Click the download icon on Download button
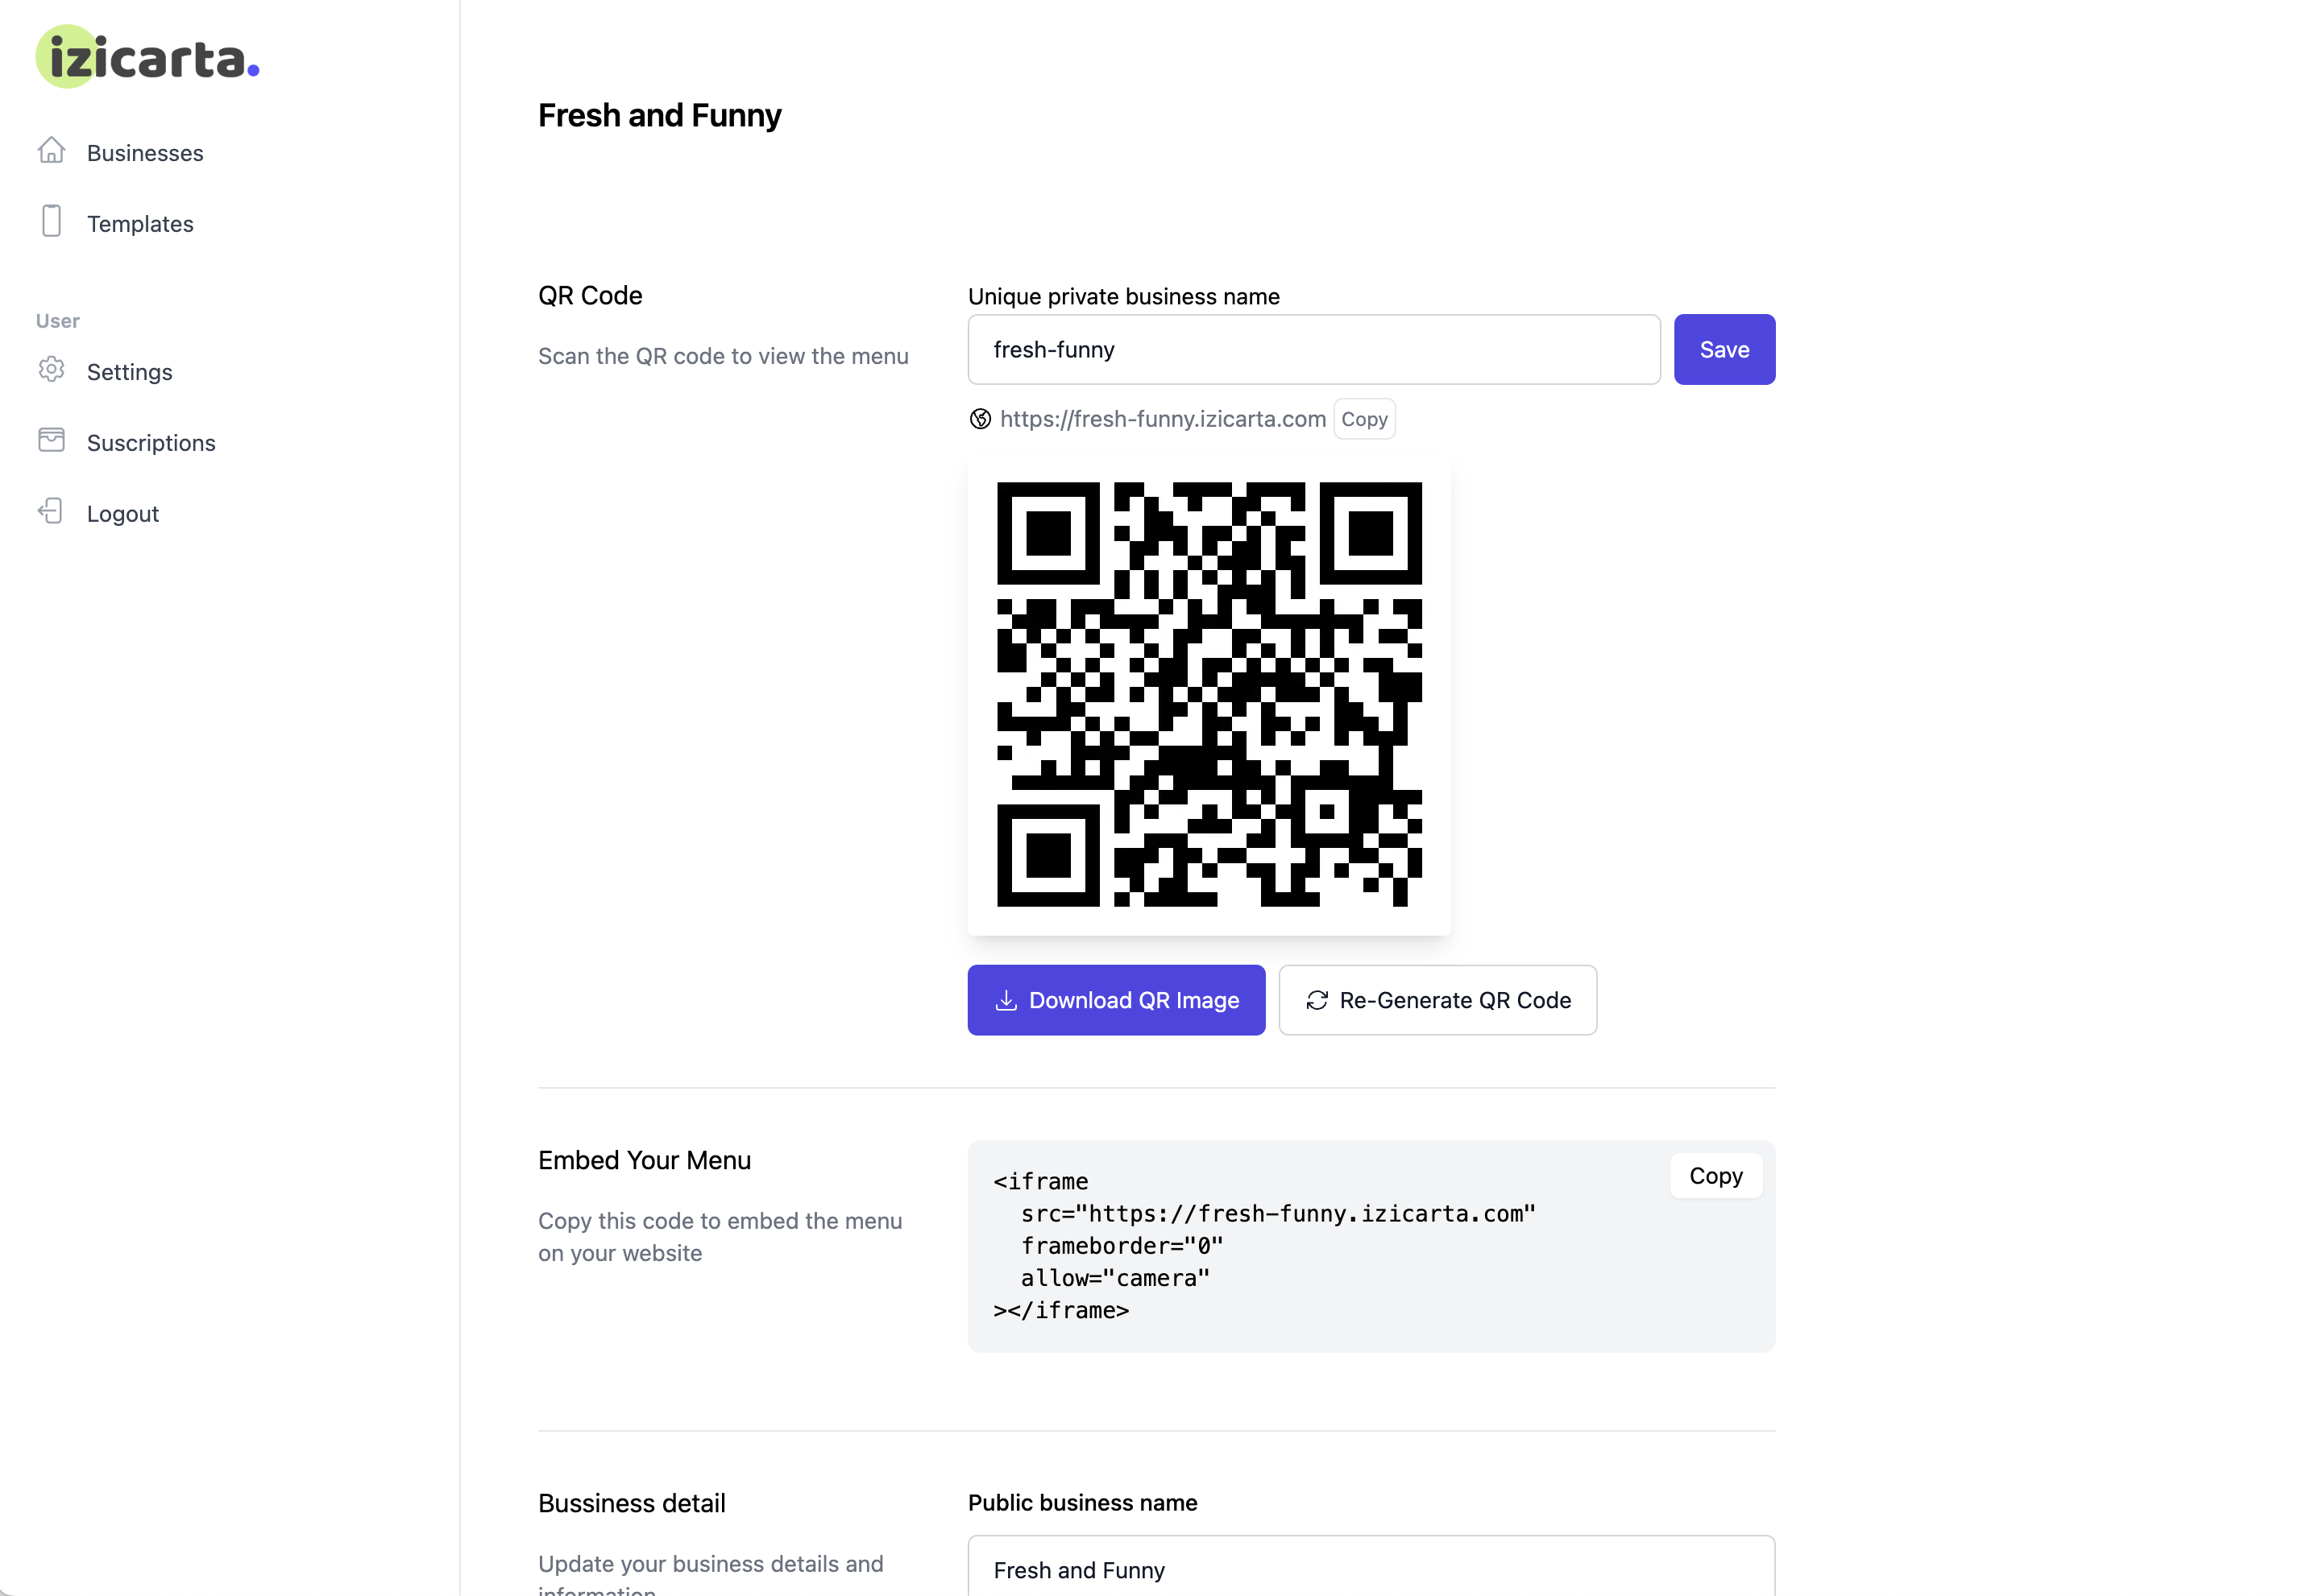Screen dimensions: 2319x1596 coord(1006,1001)
